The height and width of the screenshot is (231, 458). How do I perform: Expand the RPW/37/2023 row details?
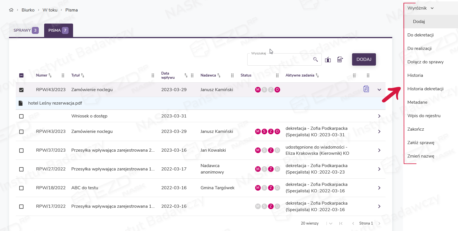[x=379, y=150]
